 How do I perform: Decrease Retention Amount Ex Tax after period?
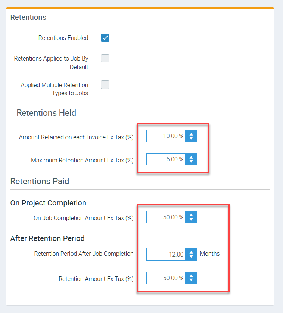point(191,281)
